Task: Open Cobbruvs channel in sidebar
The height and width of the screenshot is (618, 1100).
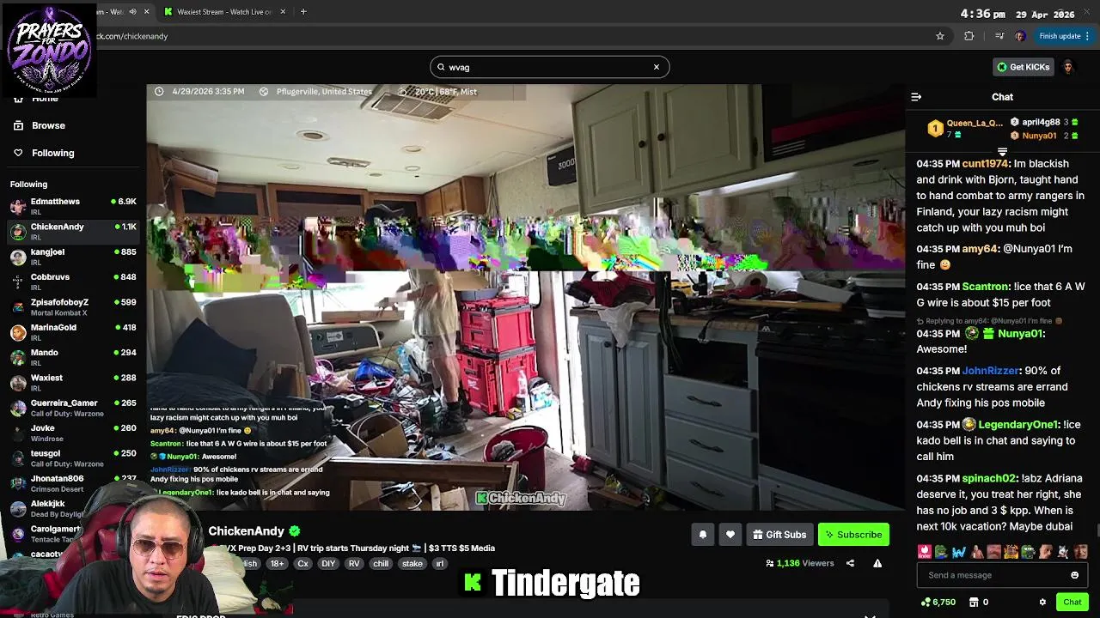Action: 73,282
